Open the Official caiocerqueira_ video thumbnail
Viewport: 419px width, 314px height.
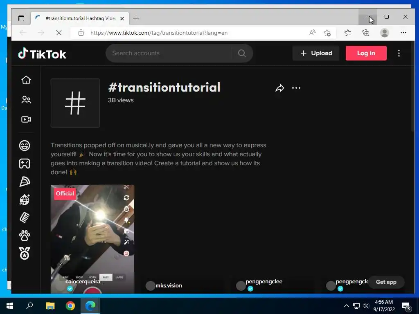pos(92,239)
